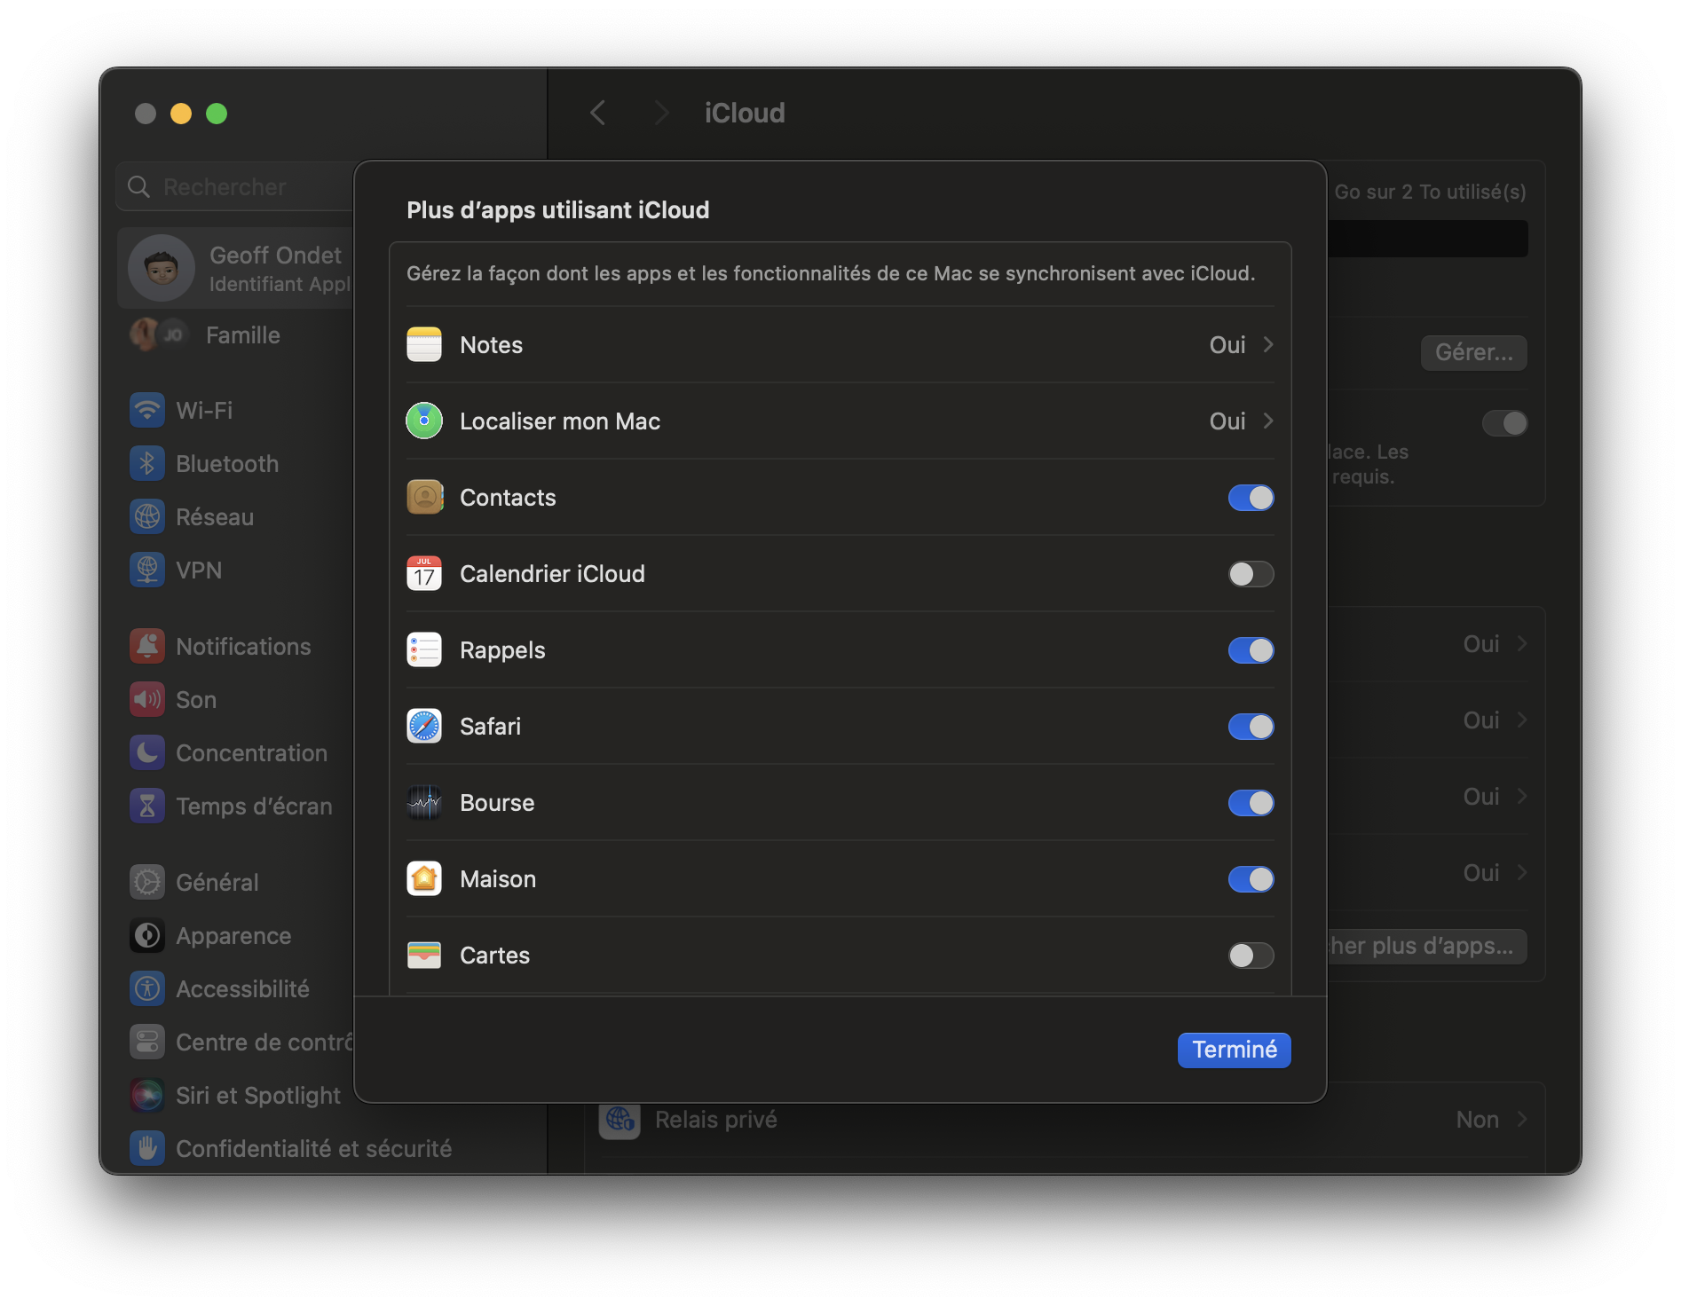Disable the Maison toggle
This screenshot has width=1681, height=1306.
coord(1251,879)
